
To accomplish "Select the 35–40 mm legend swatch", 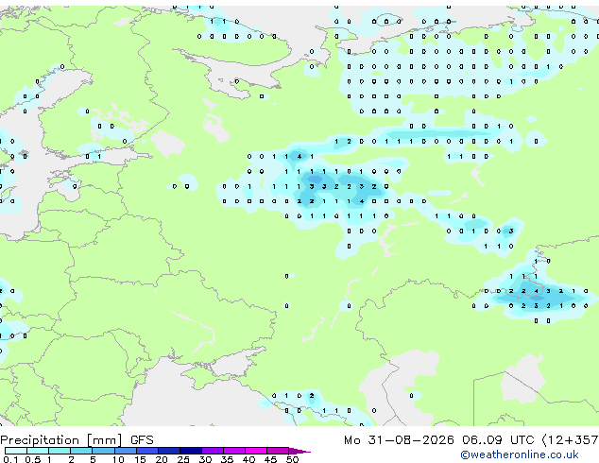I will pyautogui.click(x=234, y=451).
